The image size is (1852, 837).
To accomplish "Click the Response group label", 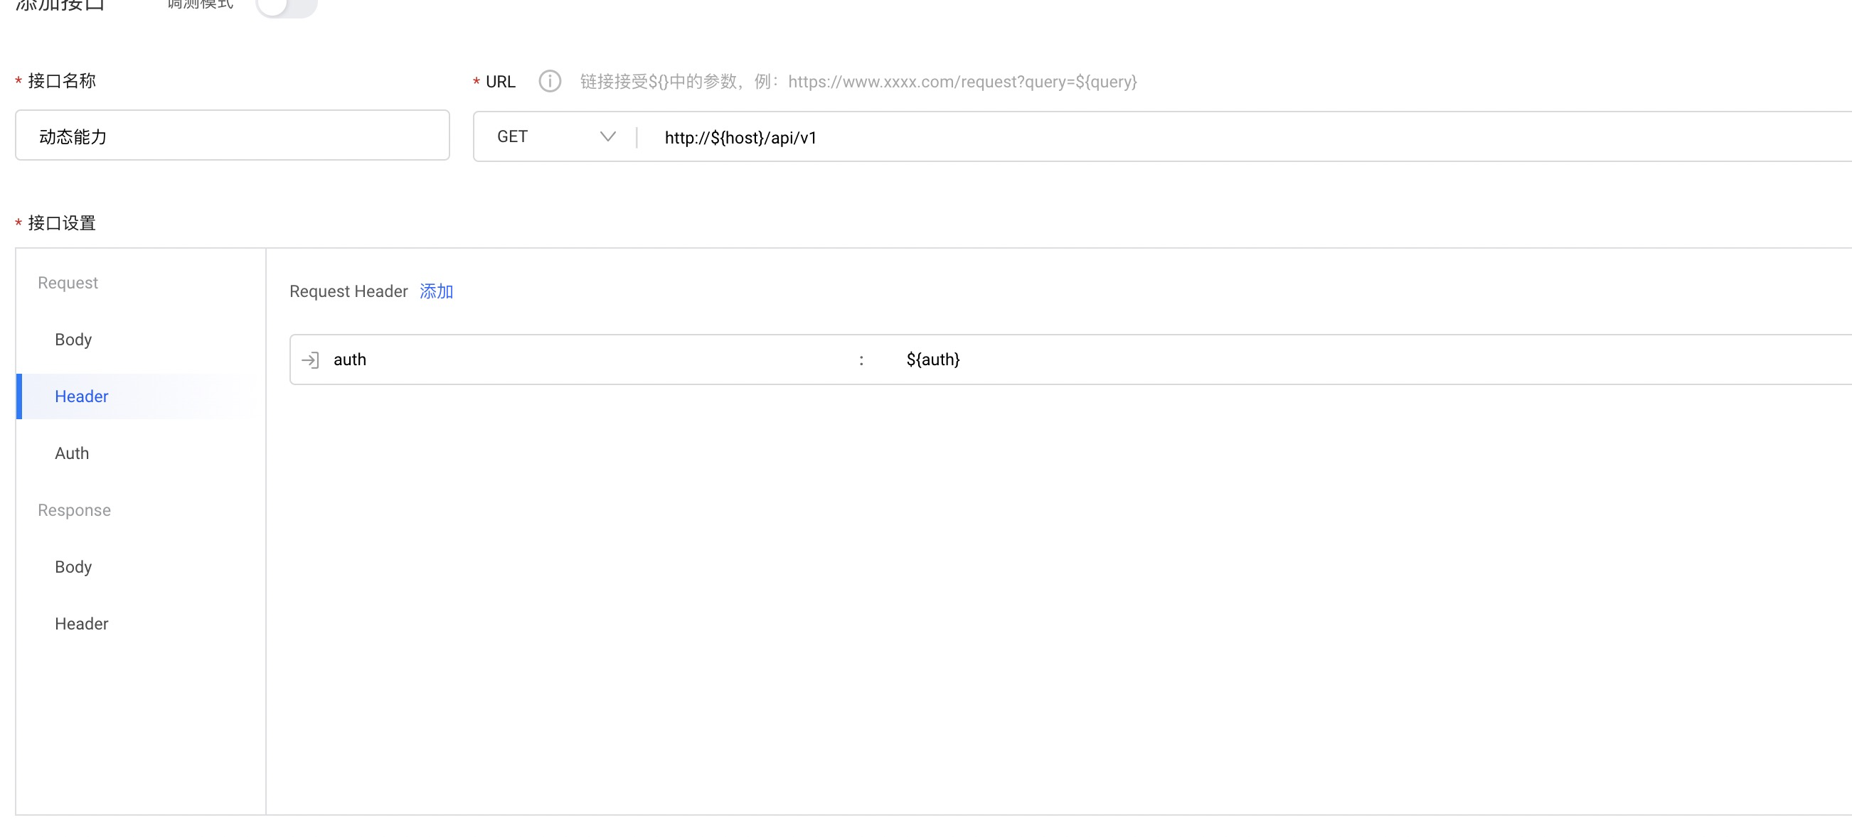I will tap(74, 510).
